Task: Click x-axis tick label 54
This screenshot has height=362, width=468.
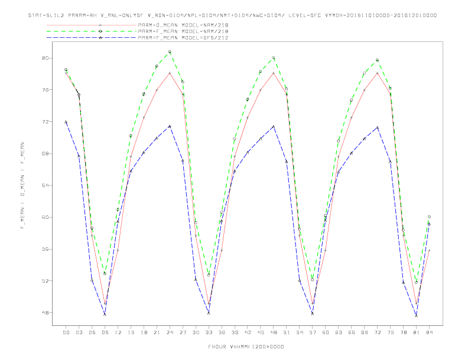Action: click(x=300, y=332)
